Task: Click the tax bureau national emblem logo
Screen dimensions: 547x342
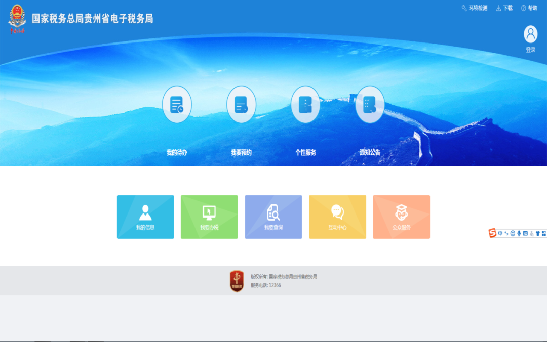Action: (17, 19)
